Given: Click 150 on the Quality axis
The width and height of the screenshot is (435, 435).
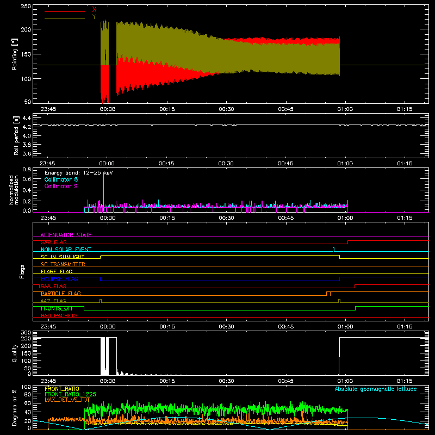Looking at the screenshot, I should (x=26, y=353).
